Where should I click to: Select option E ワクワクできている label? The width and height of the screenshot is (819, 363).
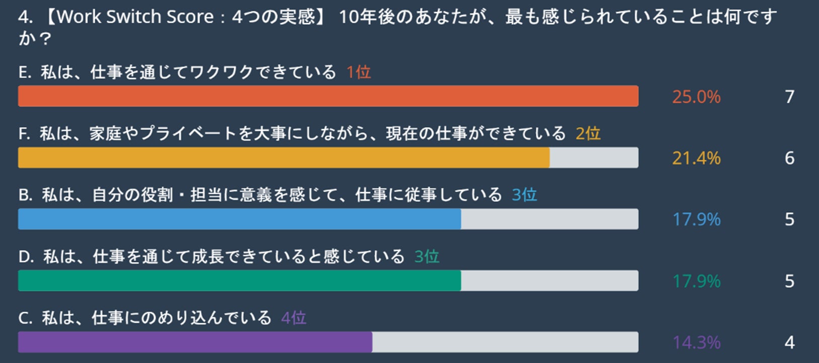(x=177, y=72)
